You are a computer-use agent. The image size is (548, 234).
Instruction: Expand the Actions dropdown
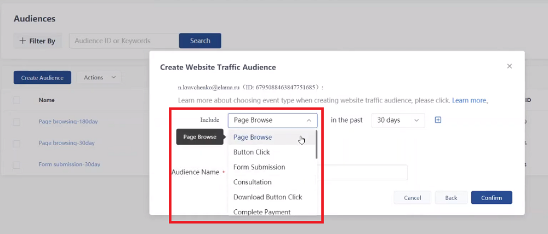tap(99, 78)
